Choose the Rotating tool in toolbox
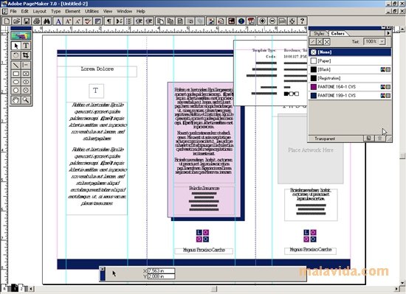406x294 pixels. (16, 55)
